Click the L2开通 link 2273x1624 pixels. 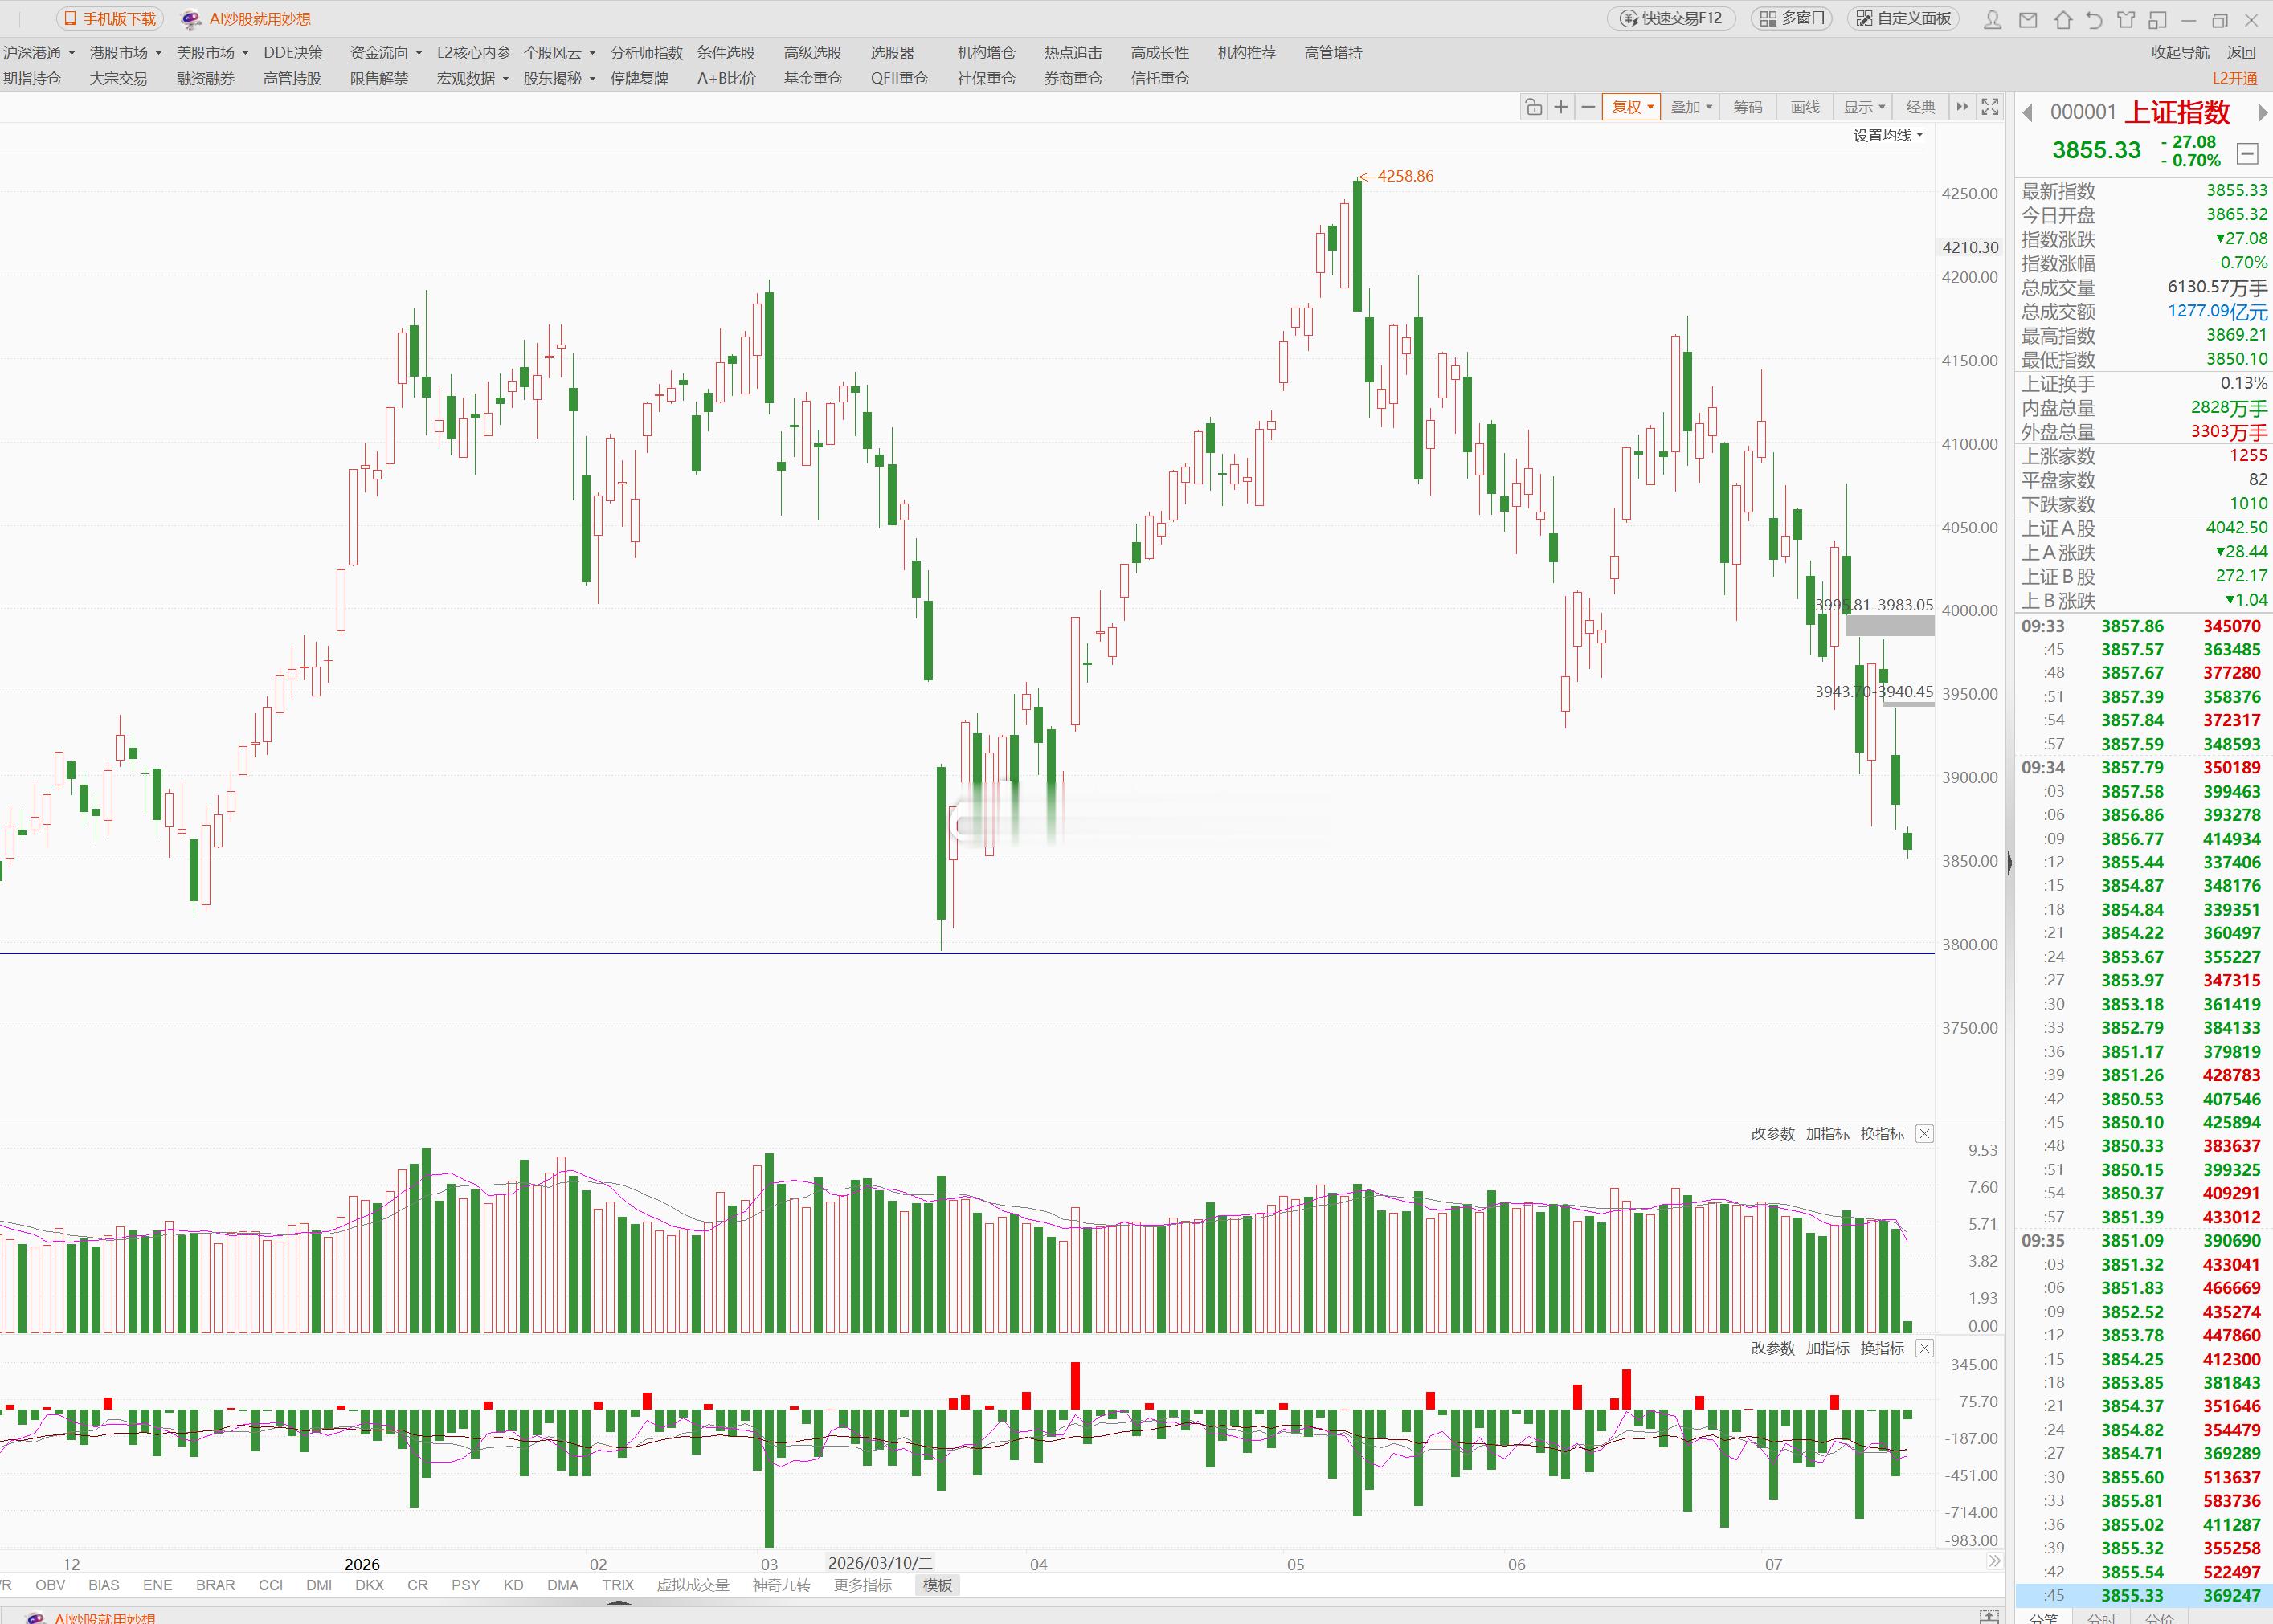tap(2235, 79)
